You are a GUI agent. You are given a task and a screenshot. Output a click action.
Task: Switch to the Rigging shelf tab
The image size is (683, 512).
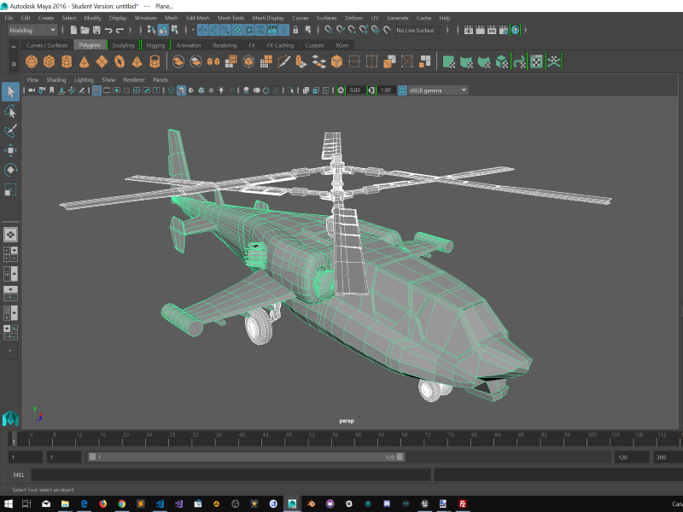point(155,45)
